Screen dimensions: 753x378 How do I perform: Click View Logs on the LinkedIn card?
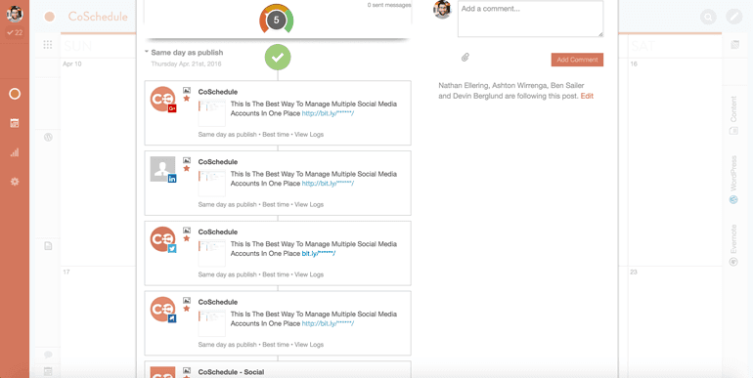(309, 204)
